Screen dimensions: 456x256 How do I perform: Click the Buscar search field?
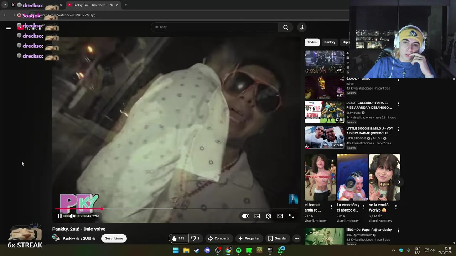click(x=214, y=27)
